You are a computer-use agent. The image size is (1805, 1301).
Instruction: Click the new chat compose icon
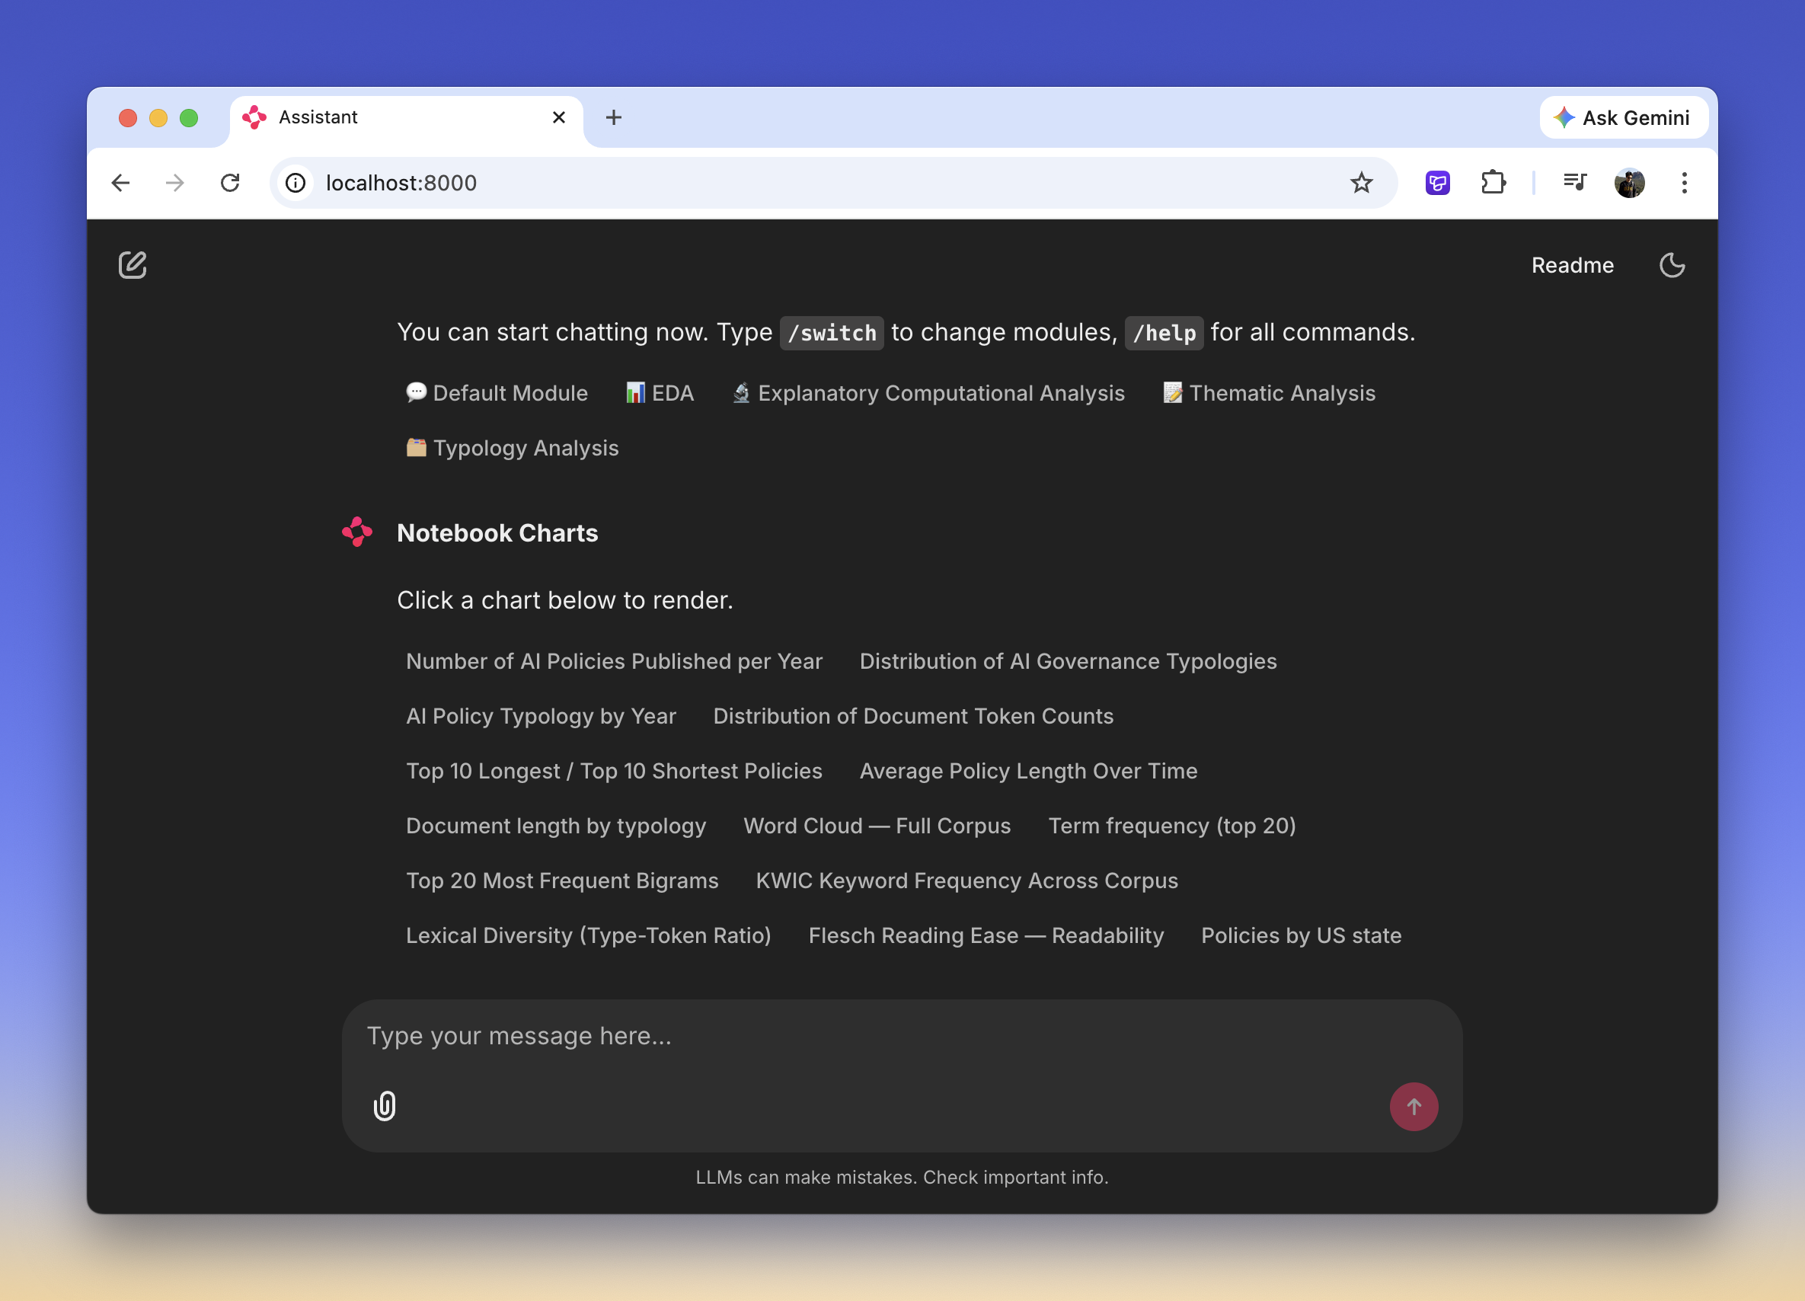[x=132, y=265]
